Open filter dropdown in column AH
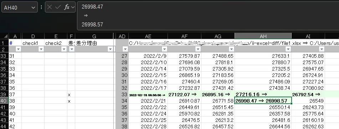 (288, 49)
